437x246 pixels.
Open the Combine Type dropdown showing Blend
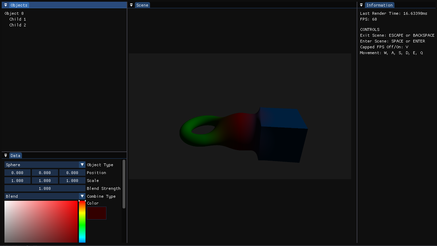click(x=82, y=196)
